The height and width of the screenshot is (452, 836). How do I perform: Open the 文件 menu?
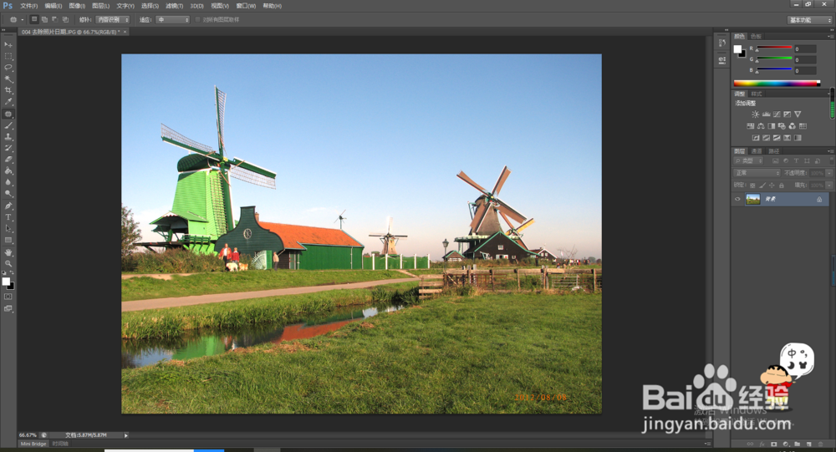tap(28, 6)
